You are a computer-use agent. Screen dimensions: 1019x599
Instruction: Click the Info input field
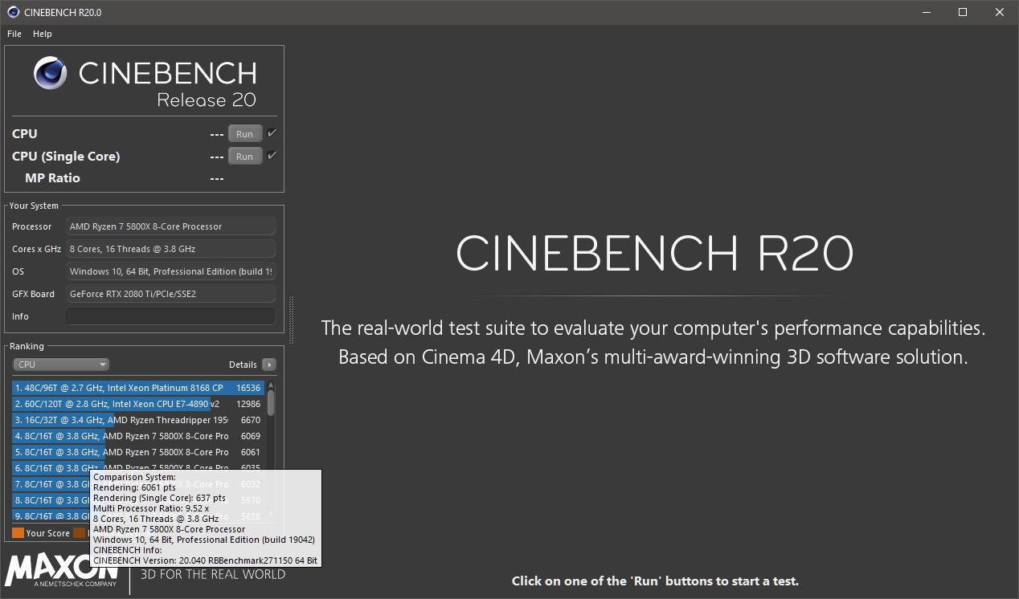(170, 316)
